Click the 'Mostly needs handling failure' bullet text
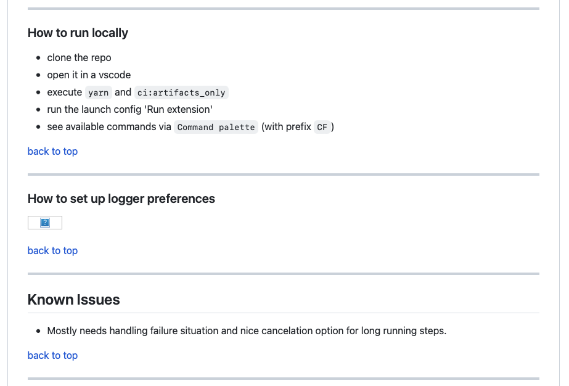 point(247,331)
